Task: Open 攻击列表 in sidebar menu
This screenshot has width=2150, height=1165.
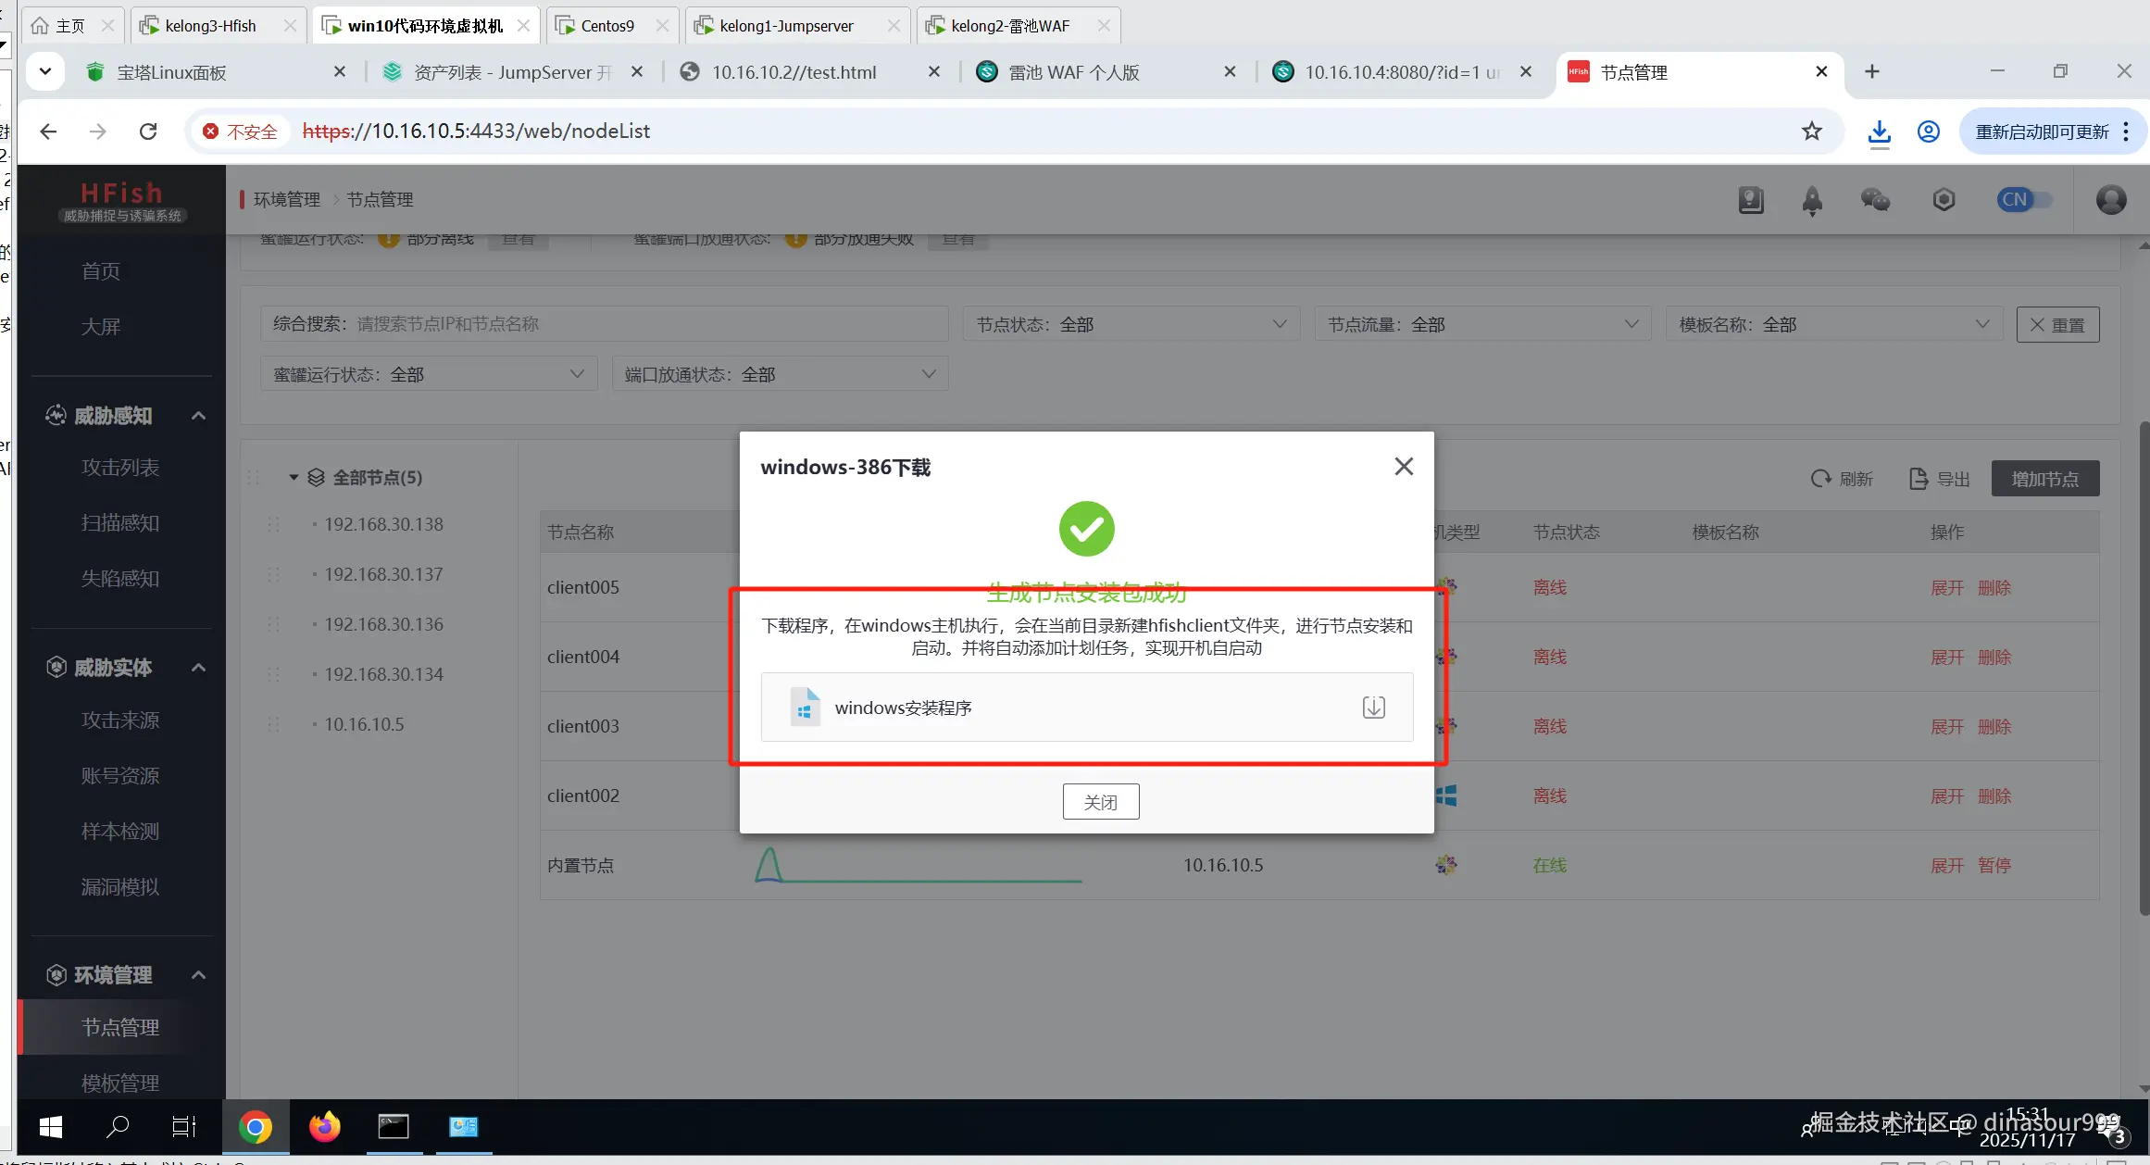Action: coord(120,468)
